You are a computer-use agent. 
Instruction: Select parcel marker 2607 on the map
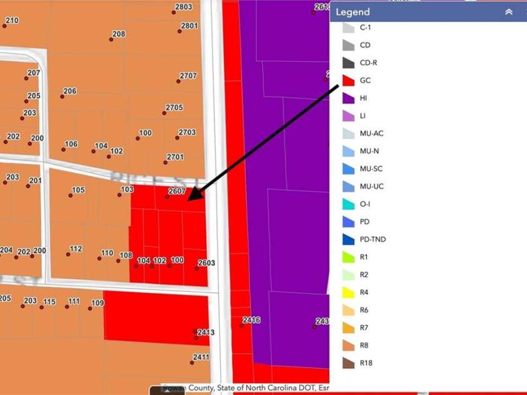click(x=167, y=197)
